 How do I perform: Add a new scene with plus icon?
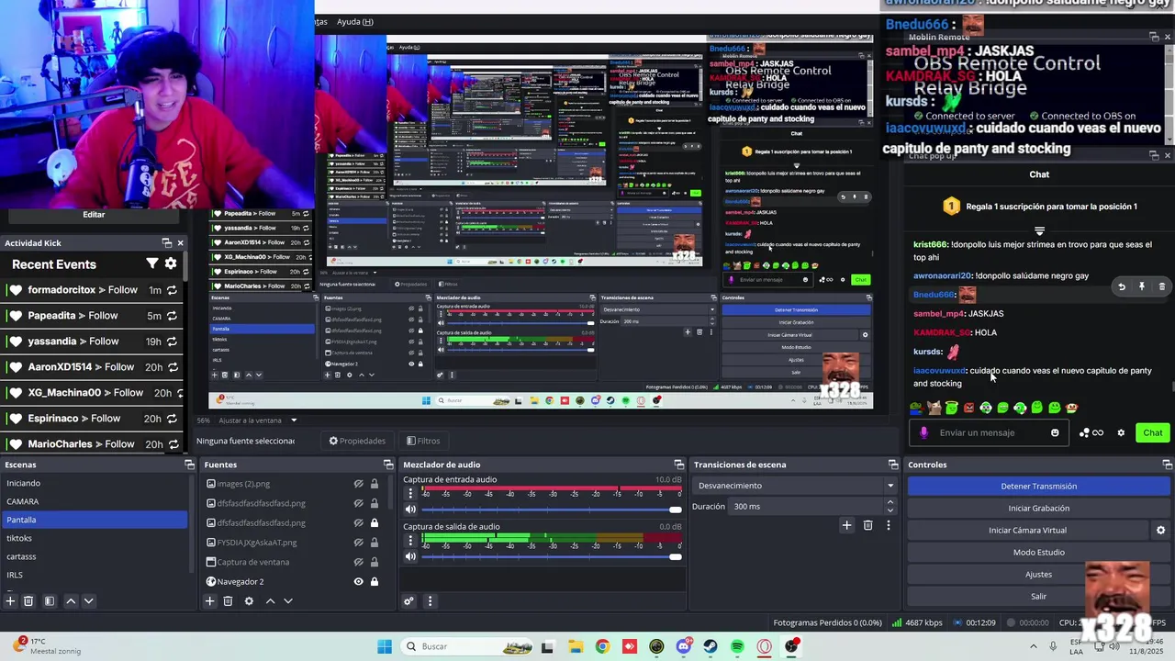point(10,601)
